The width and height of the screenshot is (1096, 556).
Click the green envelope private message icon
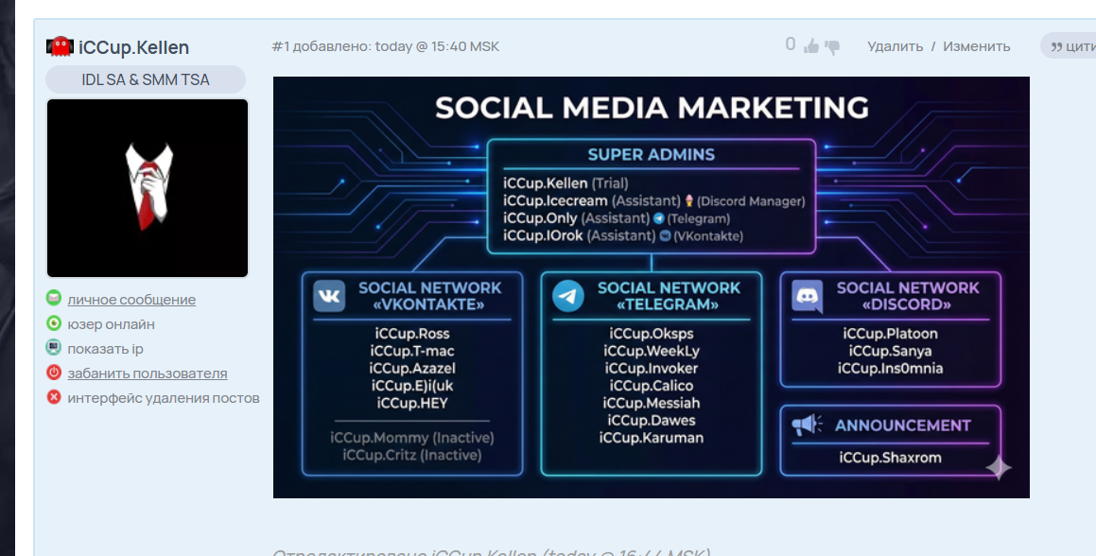coord(54,298)
